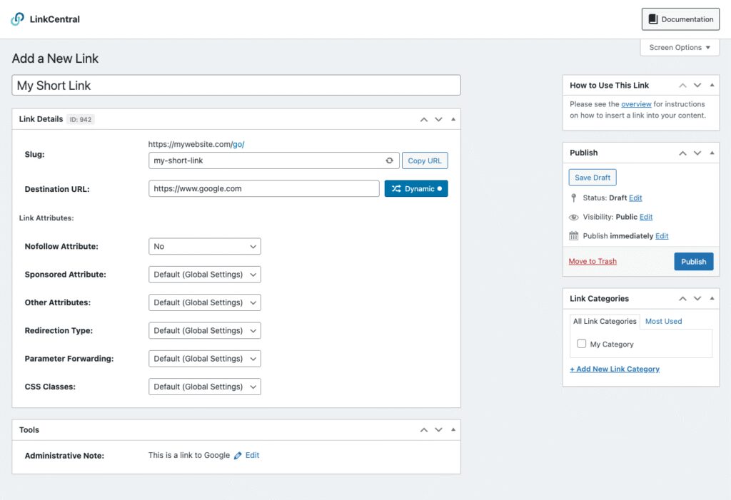Click the LinkCentral logo icon

(x=18, y=19)
